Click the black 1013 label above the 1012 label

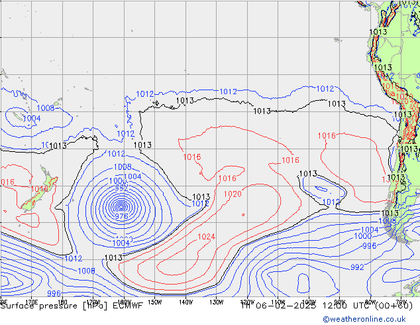coord(201,197)
